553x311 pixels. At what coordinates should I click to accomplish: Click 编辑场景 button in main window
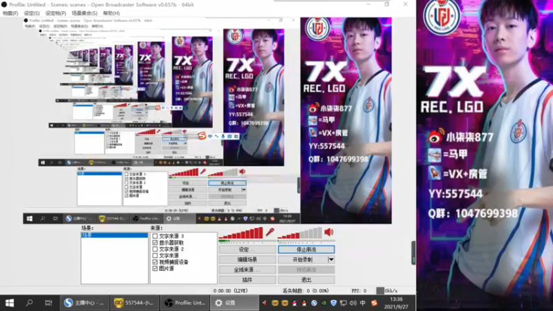(247, 260)
